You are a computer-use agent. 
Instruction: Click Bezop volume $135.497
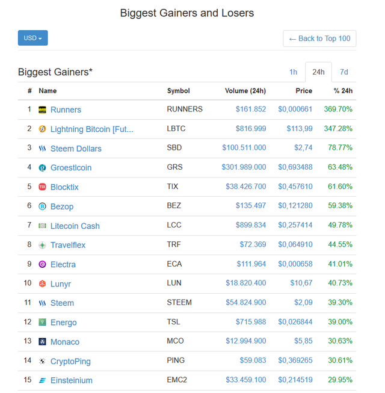[x=251, y=205]
